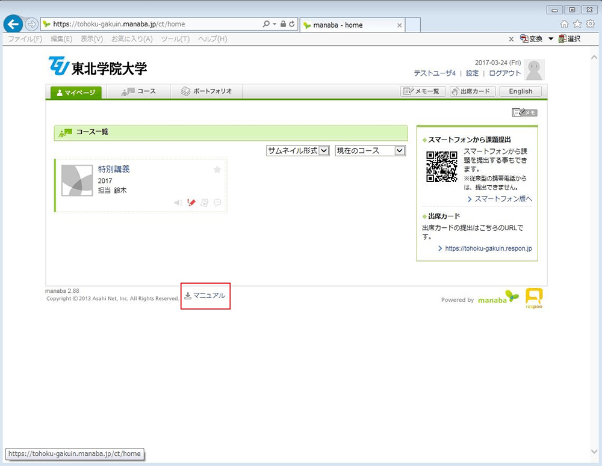
Task: Click the 特別講義 course thumbnail image
Action: 76,180
